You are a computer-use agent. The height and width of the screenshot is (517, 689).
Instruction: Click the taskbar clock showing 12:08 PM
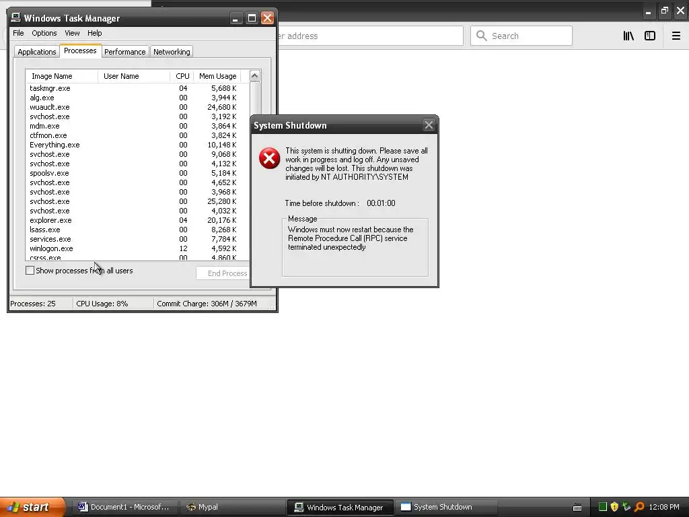pos(664,507)
